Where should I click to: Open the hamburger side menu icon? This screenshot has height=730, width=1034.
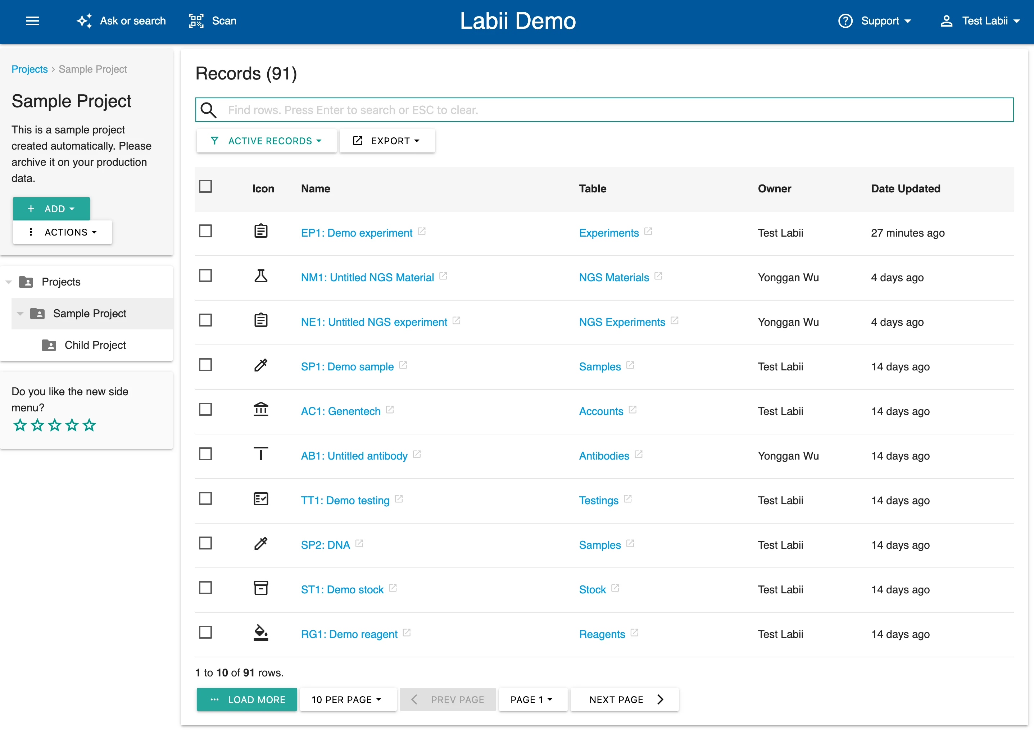(32, 21)
